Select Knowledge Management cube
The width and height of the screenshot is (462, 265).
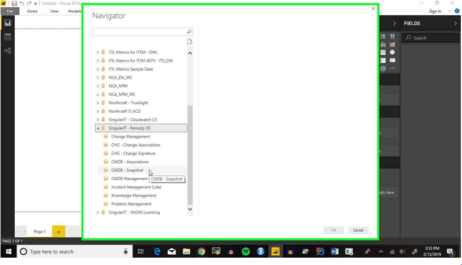(x=134, y=196)
